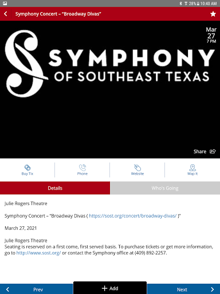Viewport: 220px width, 294px height.
Task: Tap the Mar 27 date badge
Action: (211, 35)
